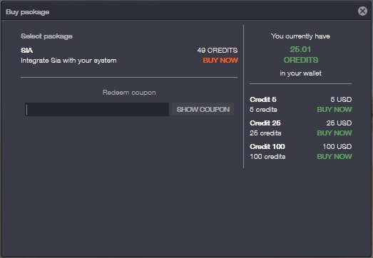Click the 5 USD price text

point(341,99)
